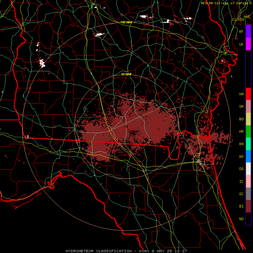Click the GR pink-brown legend swatch
Image resolution: width=253 pixels, height=253 pixels.
point(248,107)
